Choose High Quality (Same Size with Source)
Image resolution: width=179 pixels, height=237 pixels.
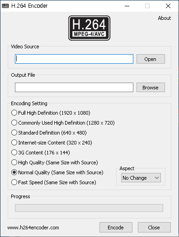coord(55,163)
